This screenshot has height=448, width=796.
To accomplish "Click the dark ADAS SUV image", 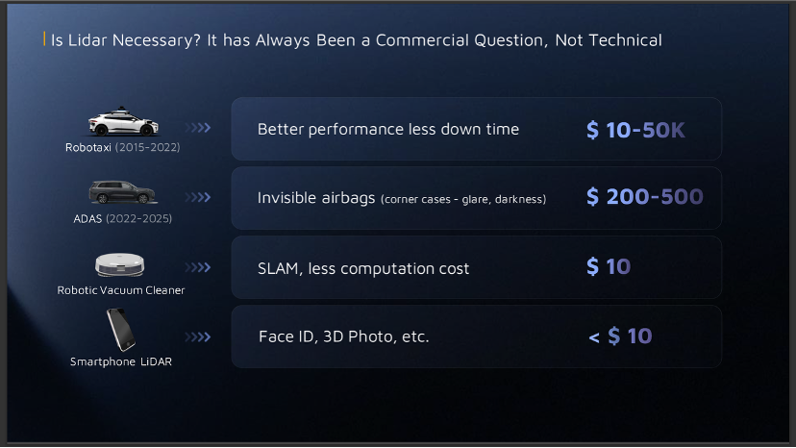I will tap(121, 192).
